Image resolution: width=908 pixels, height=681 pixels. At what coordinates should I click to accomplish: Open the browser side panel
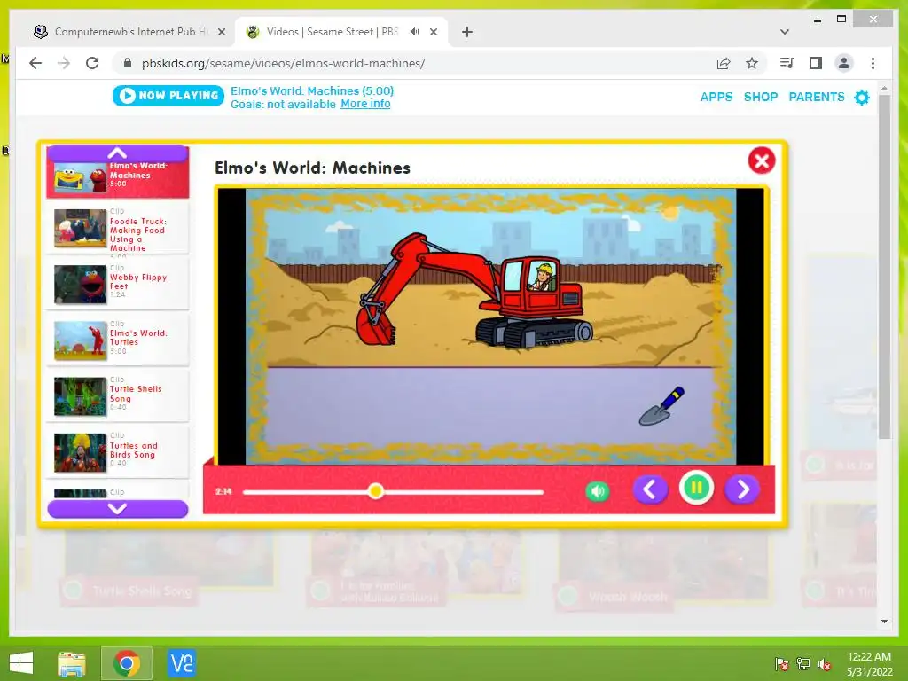tap(816, 63)
